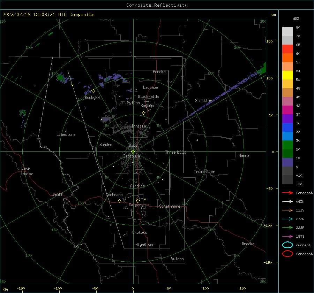Click the Composite_Reflectivity title text
The width and height of the screenshot is (314, 293).
tap(157, 5)
